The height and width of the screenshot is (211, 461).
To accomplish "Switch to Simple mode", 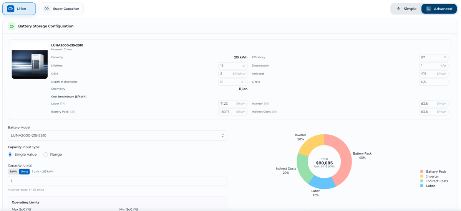I will coord(406,9).
